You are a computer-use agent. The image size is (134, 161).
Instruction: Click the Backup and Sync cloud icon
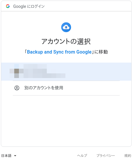click(x=66, y=27)
